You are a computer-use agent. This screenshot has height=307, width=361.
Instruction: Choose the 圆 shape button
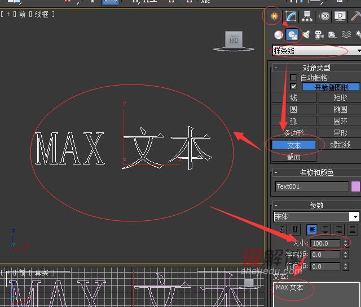294,109
